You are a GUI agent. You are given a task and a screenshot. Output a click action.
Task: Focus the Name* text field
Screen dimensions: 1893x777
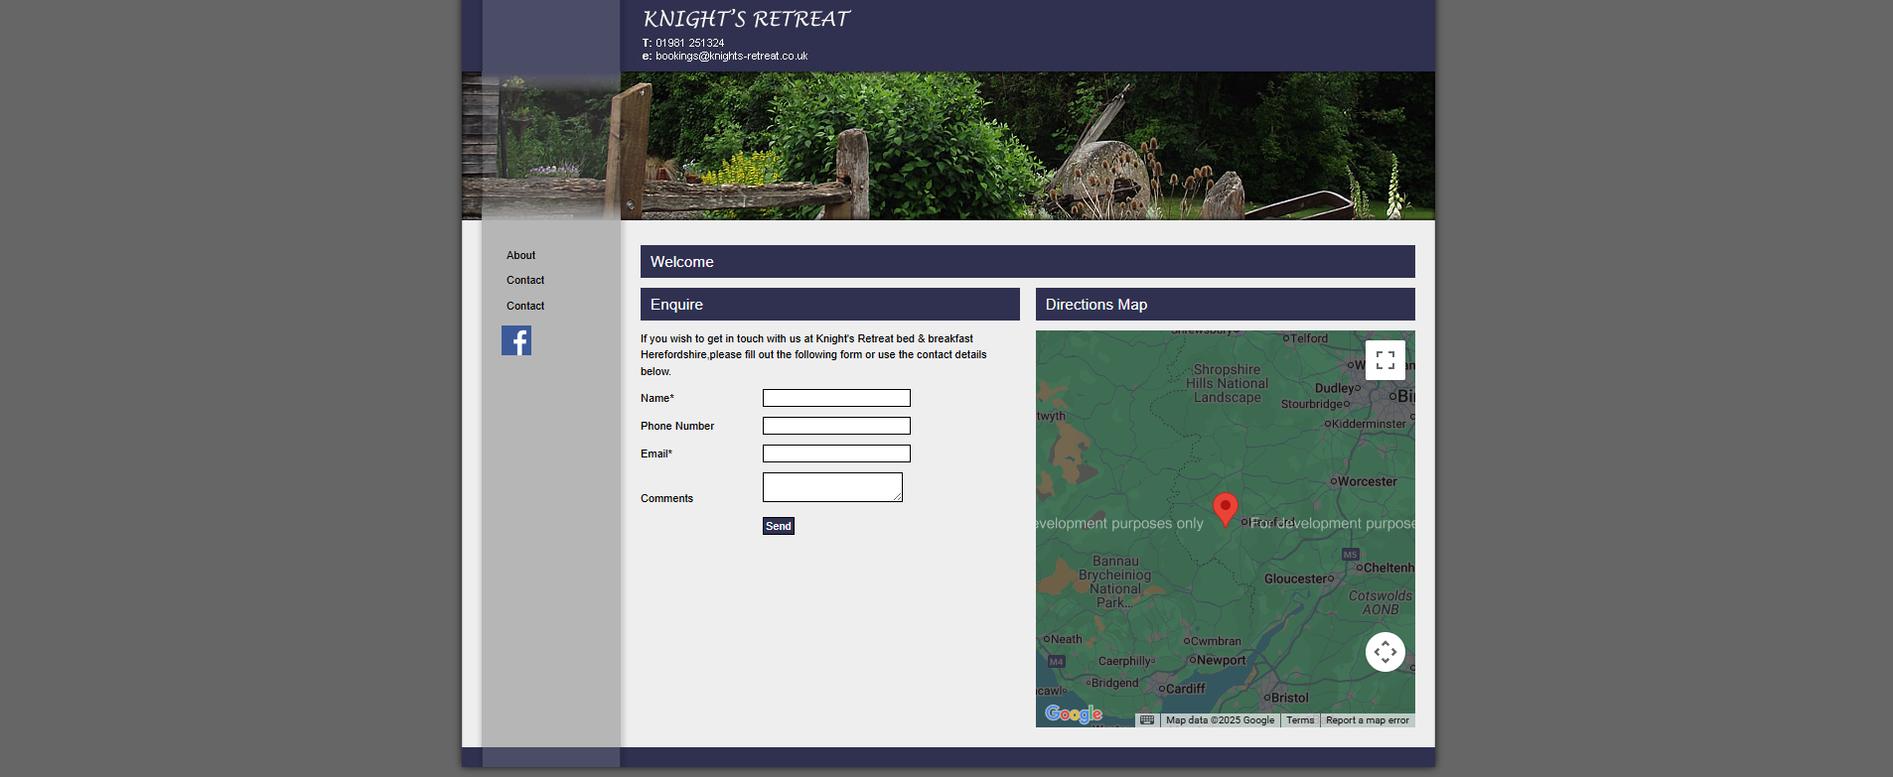click(836, 398)
